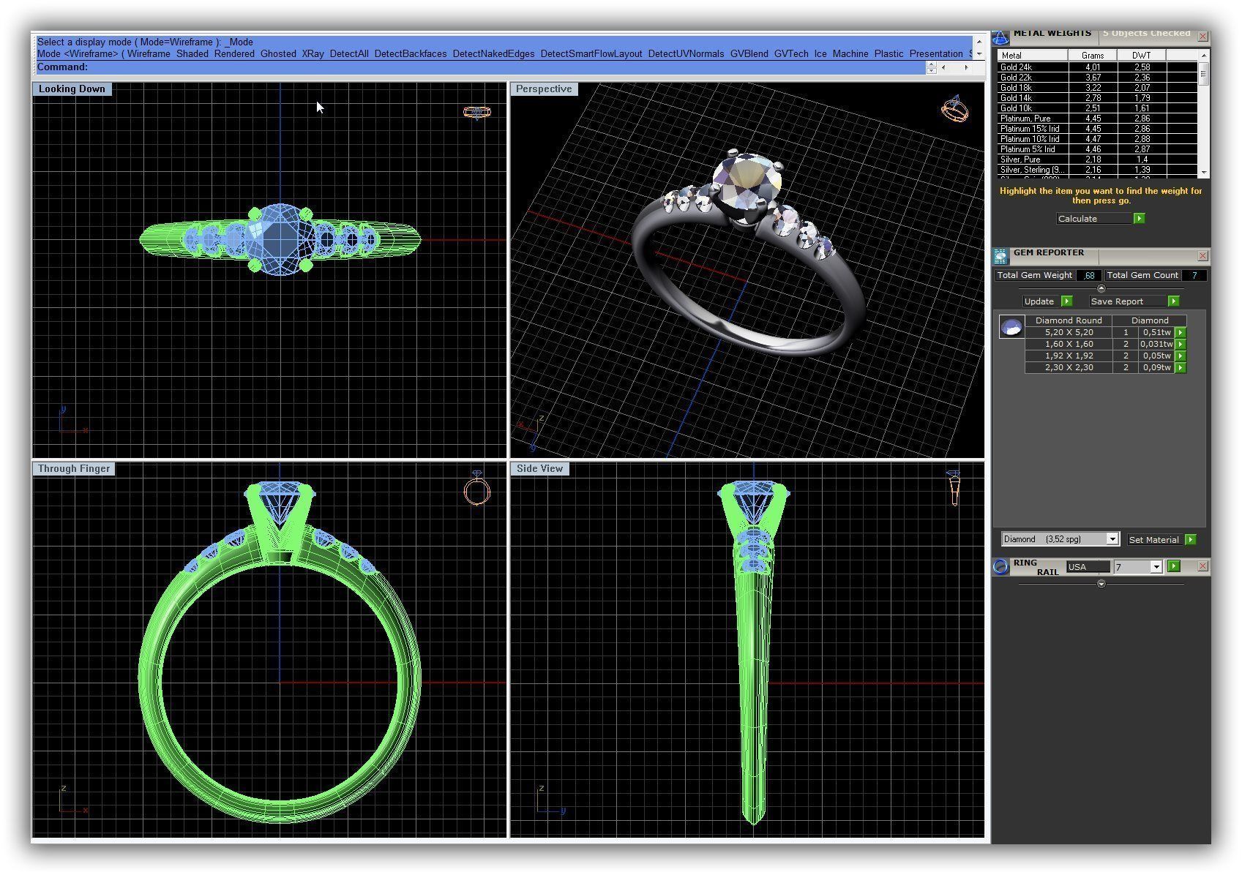Click the Perspective viewport ring icon
1242x875 pixels.
pos(954,109)
